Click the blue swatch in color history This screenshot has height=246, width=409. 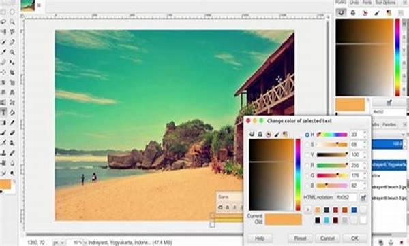click(x=354, y=209)
